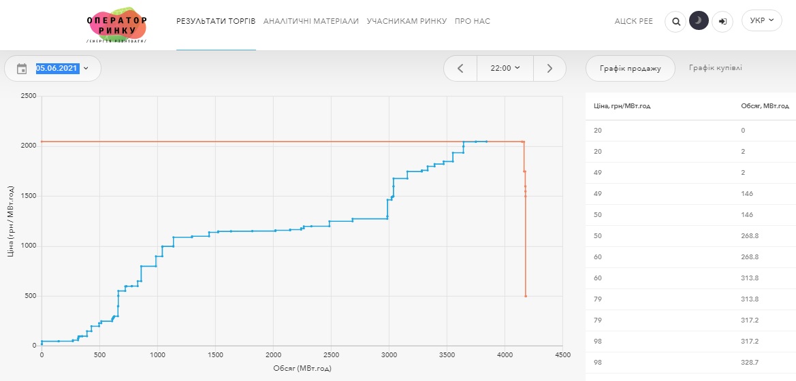Click the calendar icon beside the date
The width and height of the screenshot is (796, 381).
coord(22,69)
